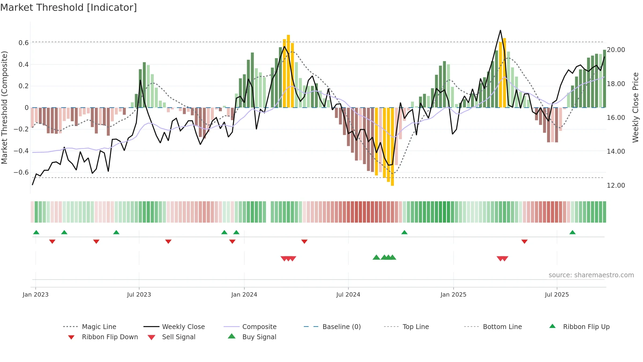Screen dimensions: 643x362
Task: Click the Jan 2025 x-axis label
Action: tap(453, 295)
